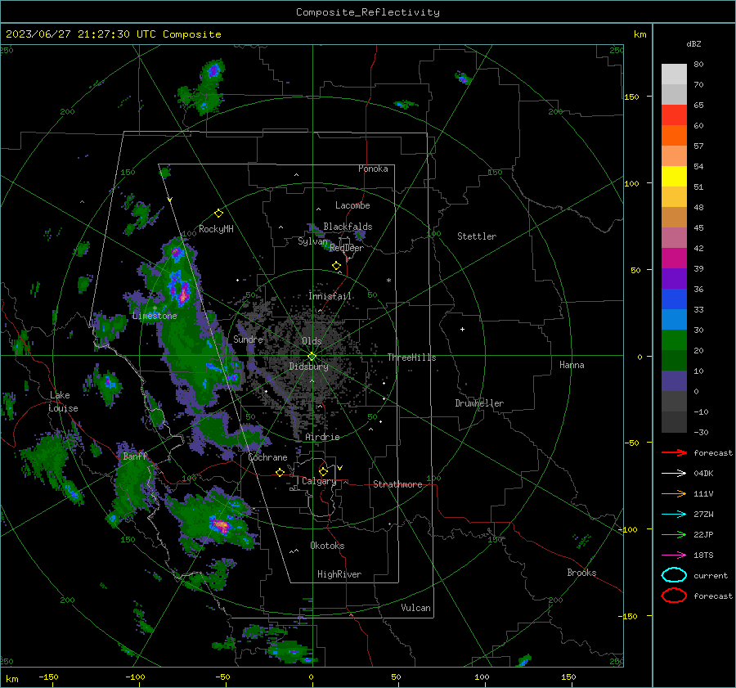Click the Limestone label
Screen dimensions: 736x688
(x=155, y=316)
